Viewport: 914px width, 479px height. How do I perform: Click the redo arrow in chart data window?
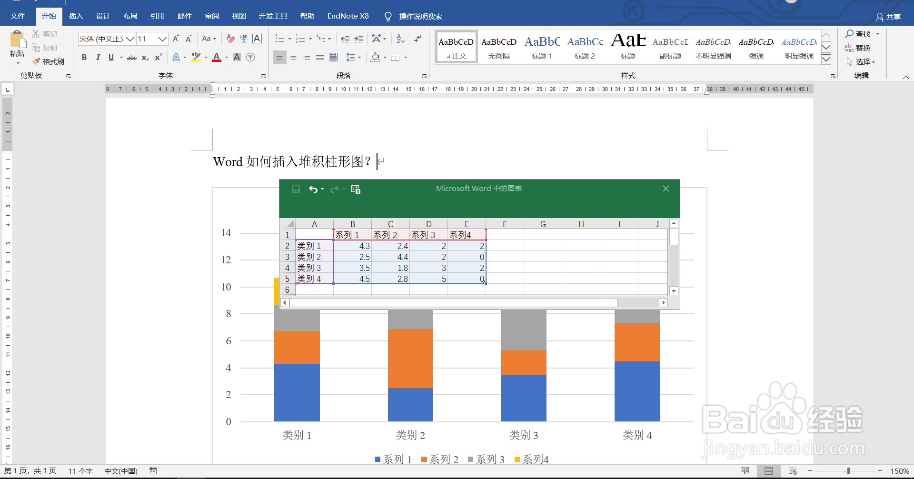[334, 189]
